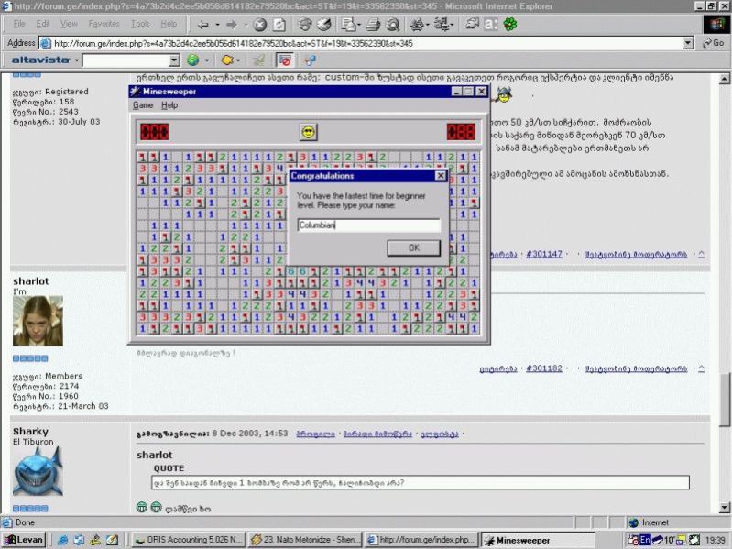Click the page scrollbar up arrow
Screen dimensions: 732x549
724,79
